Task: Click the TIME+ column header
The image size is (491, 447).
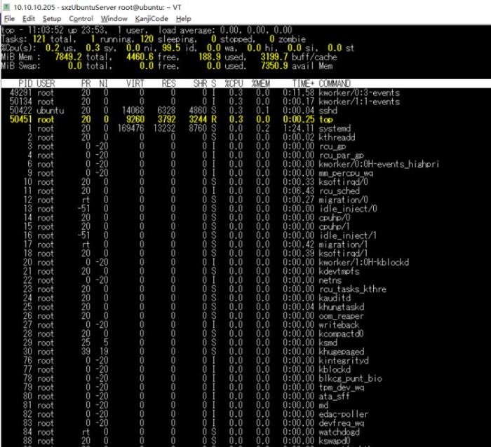Action: coord(303,83)
